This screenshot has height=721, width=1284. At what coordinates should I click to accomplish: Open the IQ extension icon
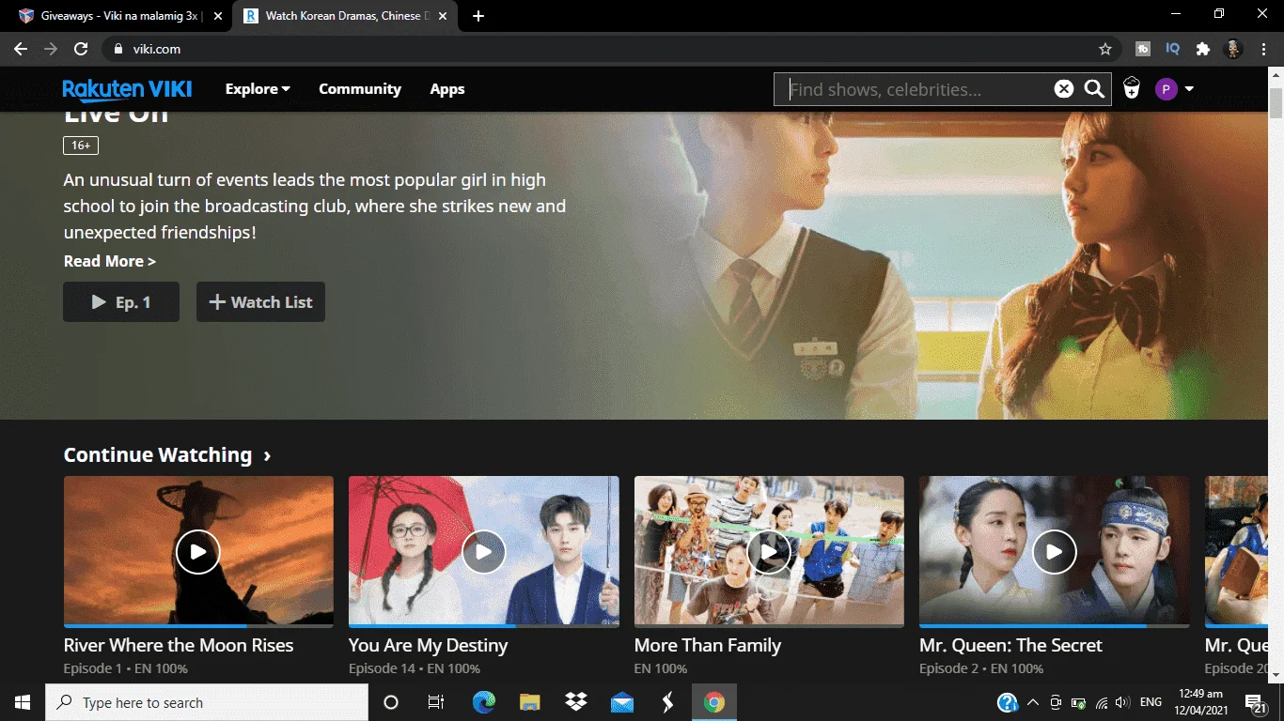click(1173, 49)
